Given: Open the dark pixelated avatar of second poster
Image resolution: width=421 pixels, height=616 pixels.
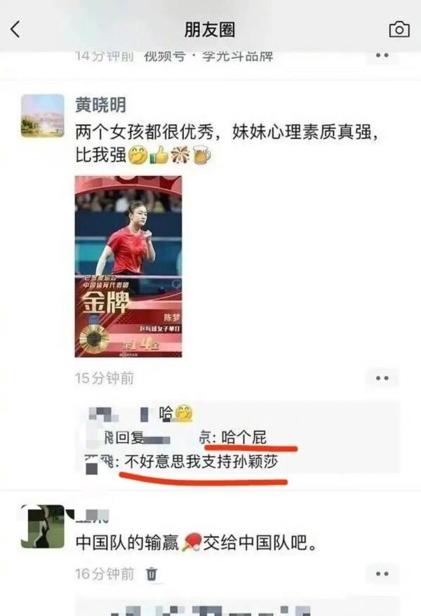Looking at the screenshot, I should (x=42, y=526).
